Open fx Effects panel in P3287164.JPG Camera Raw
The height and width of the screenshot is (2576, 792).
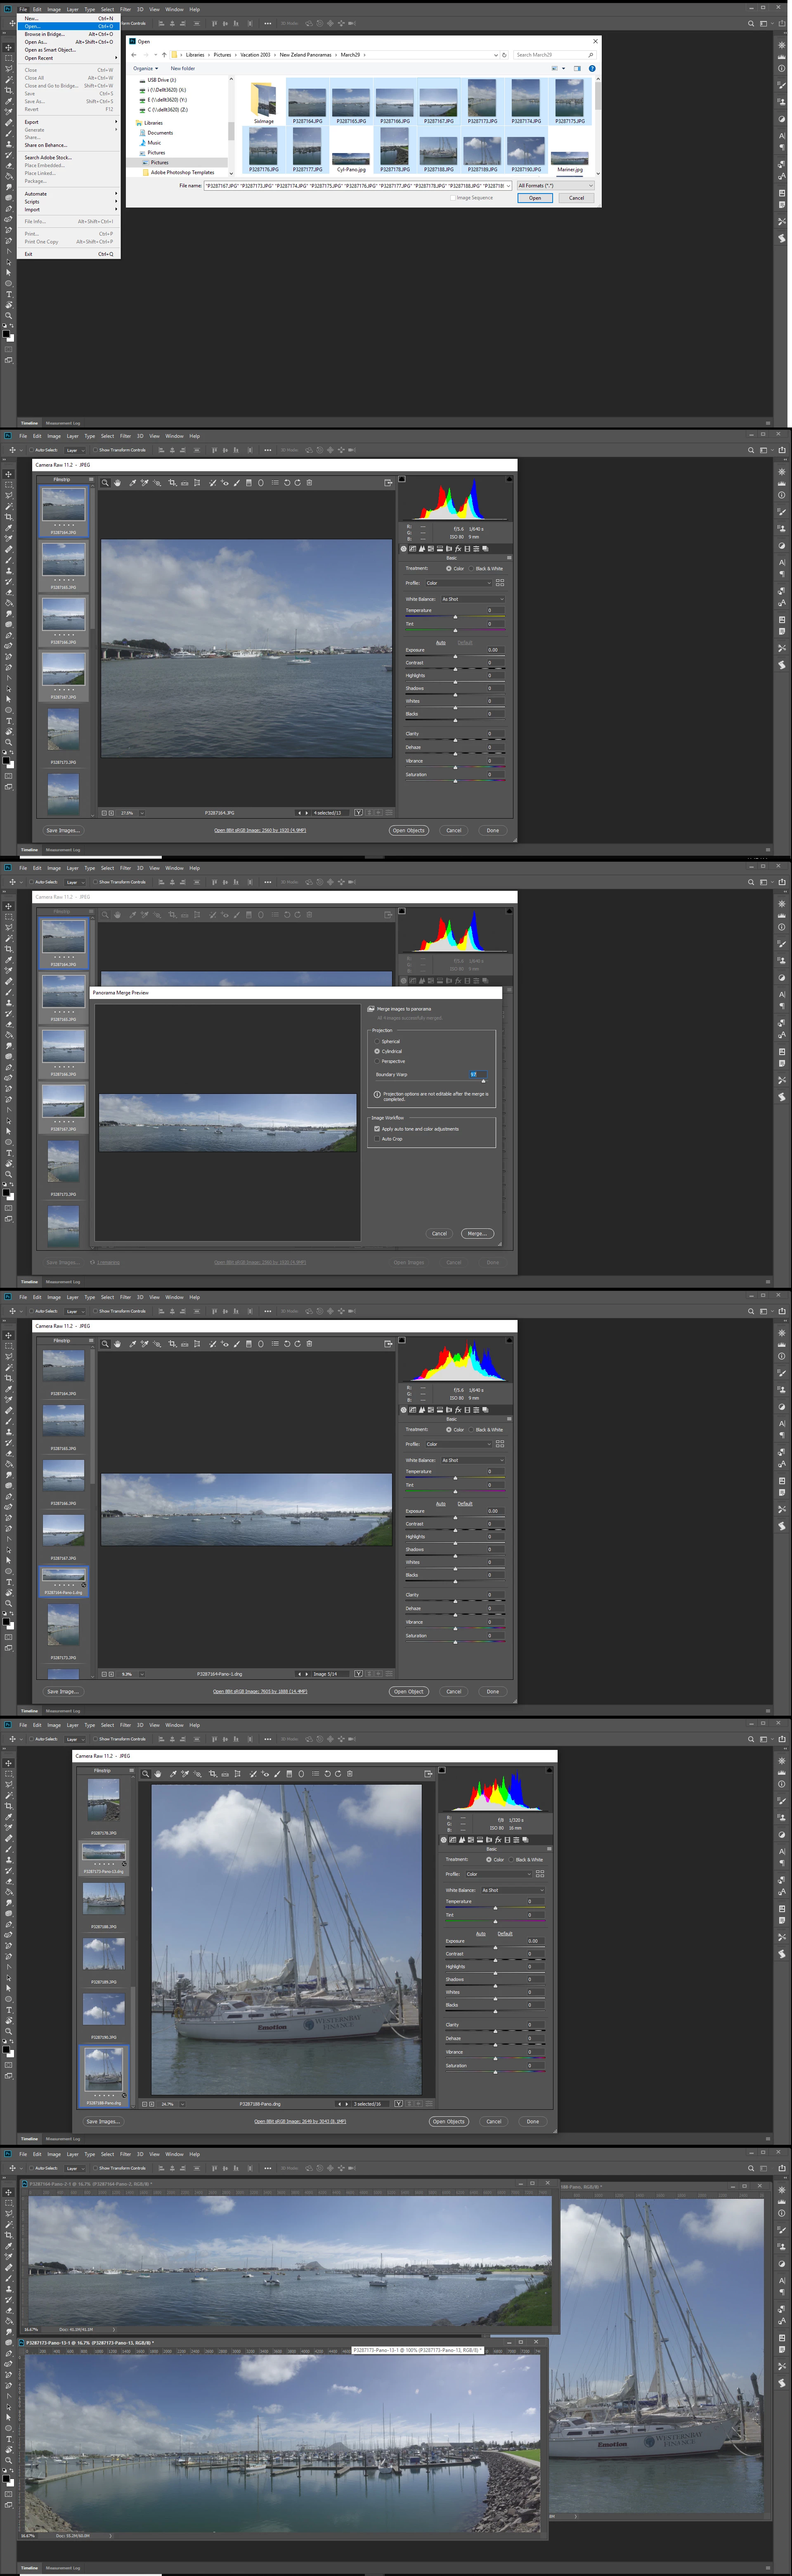[x=458, y=549]
